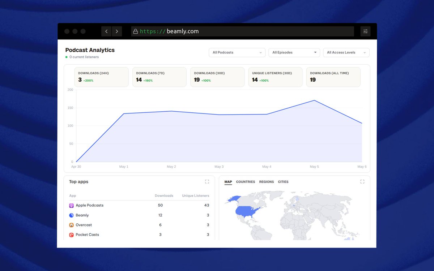Open the All Podcasts dropdown
This screenshot has height=271, width=434.
pos(237,52)
